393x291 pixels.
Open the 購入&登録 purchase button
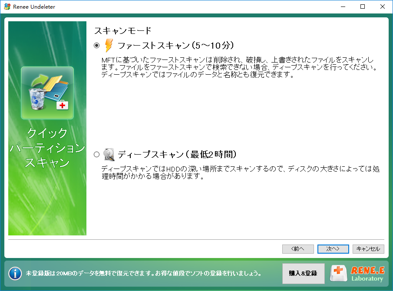click(303, 273)
